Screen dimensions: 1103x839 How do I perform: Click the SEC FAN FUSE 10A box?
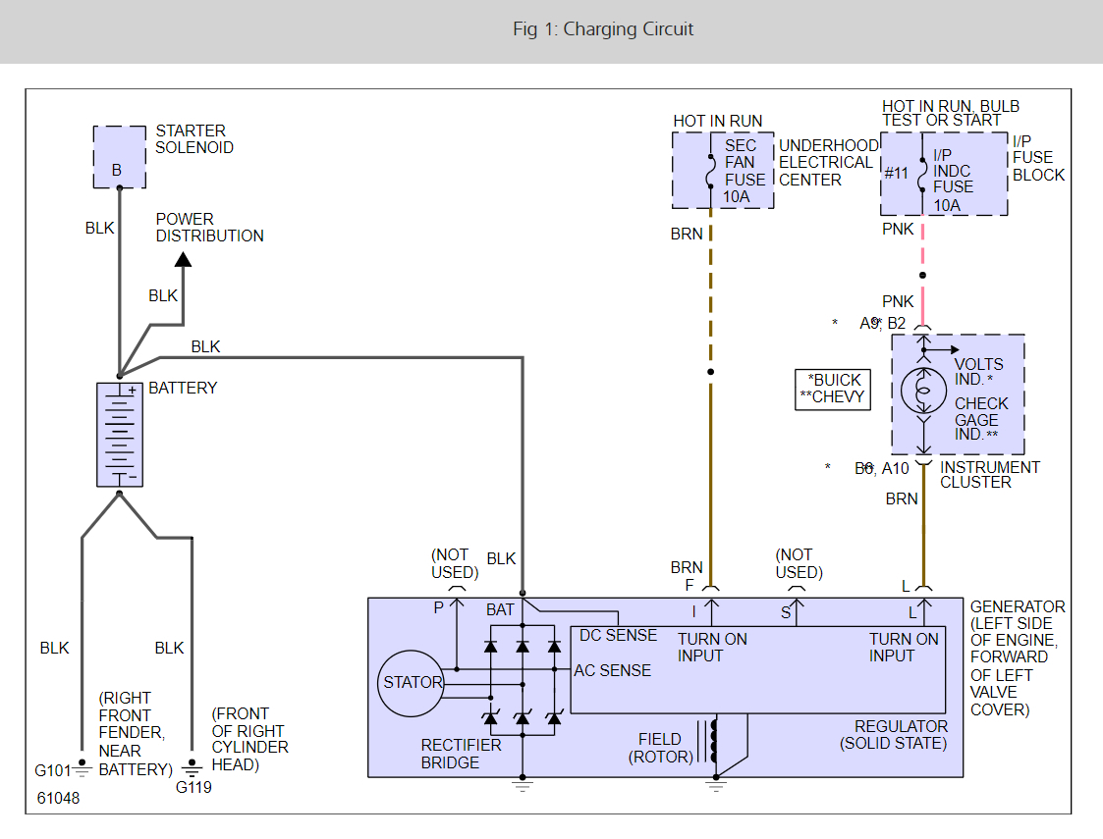coord(723,171)
